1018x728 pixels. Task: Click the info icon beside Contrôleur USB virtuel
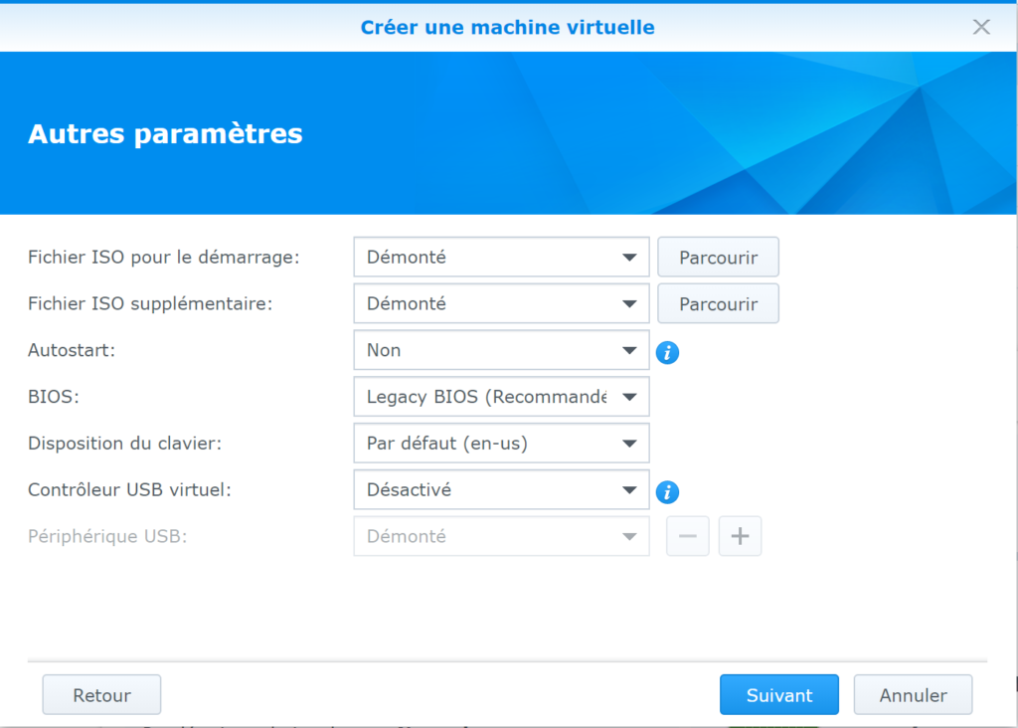pyautogui.click(x=668, y=491)
